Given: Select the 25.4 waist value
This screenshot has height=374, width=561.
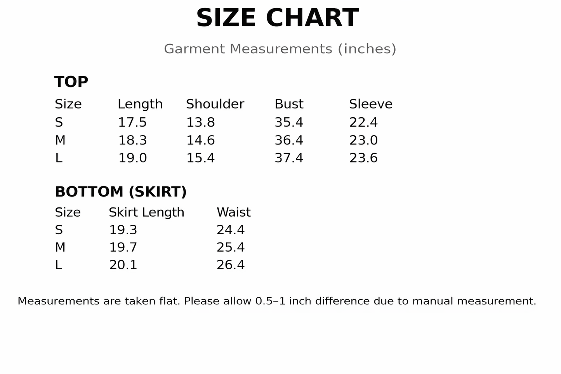Looking at the screenshot, I should (x=231, y=247).
